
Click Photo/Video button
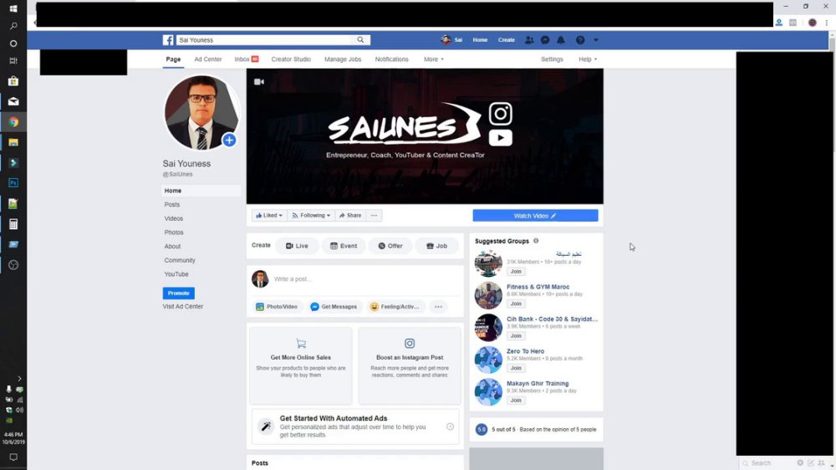[276, 307]
